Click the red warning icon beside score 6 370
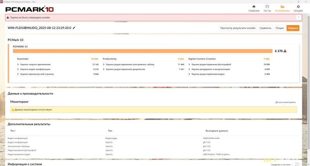 [x=285, y=51]
